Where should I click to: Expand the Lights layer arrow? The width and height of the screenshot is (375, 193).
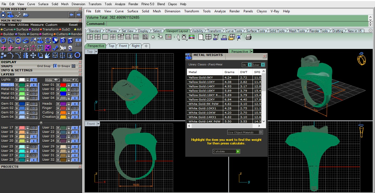click(x=17, y=80)
